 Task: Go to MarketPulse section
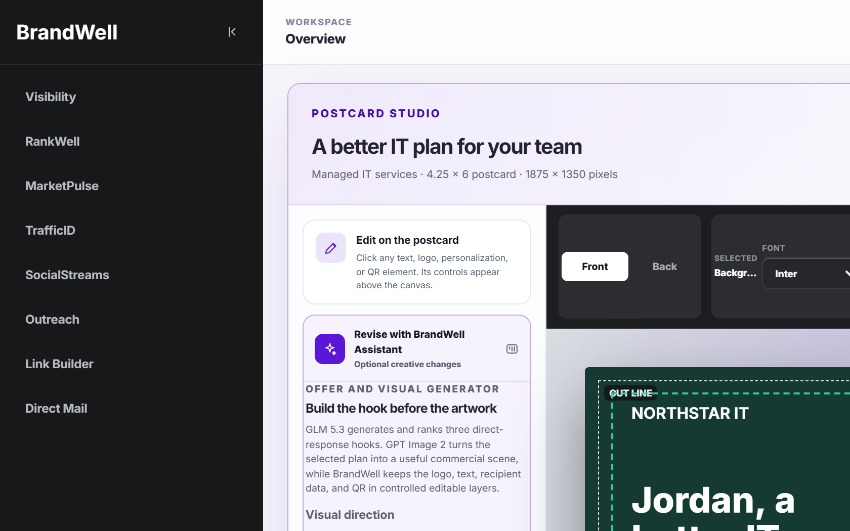62,186
